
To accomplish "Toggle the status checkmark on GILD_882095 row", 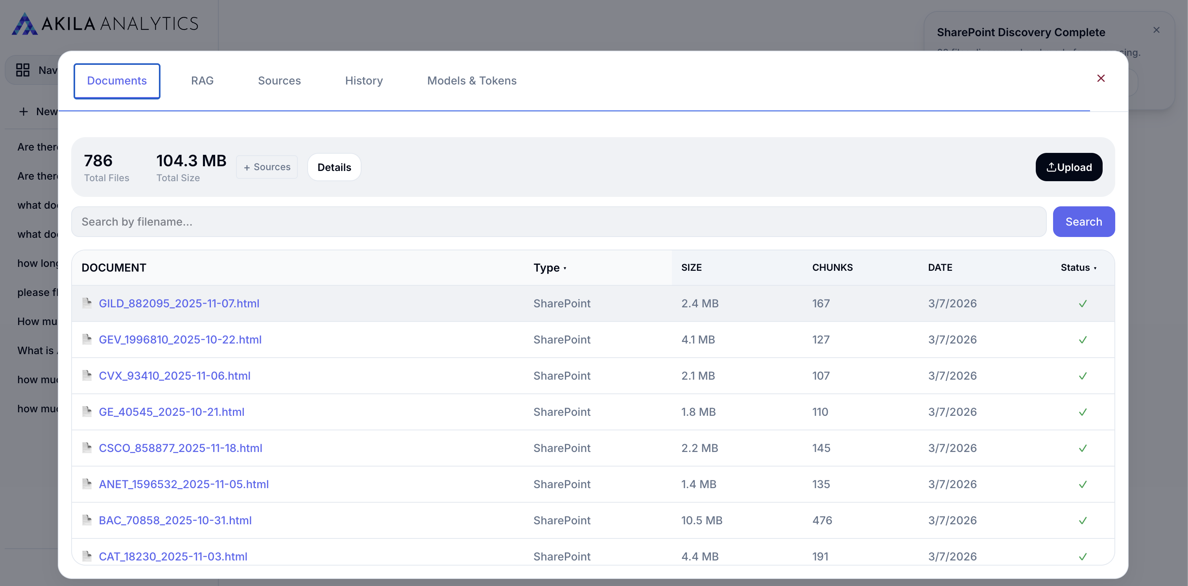I will [x=1083, y=303].
